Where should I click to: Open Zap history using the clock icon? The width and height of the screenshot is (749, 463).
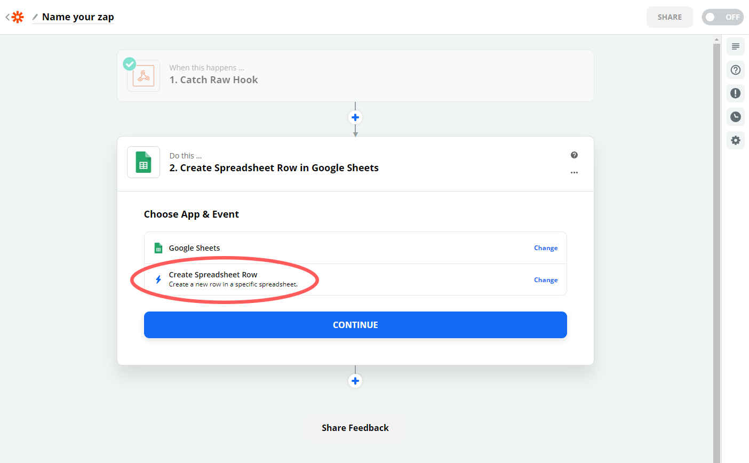click(x=735, y=117)
